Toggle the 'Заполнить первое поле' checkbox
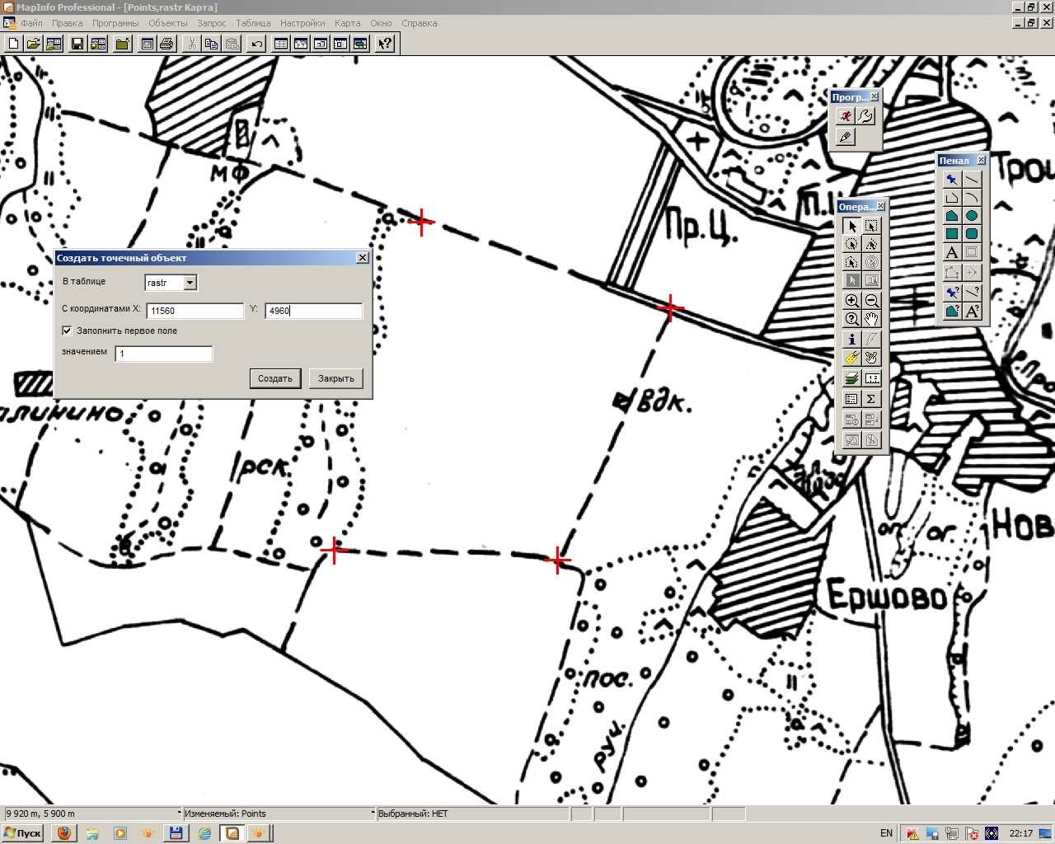Viewport: 1055px width, 844px height. pos(68,331)
